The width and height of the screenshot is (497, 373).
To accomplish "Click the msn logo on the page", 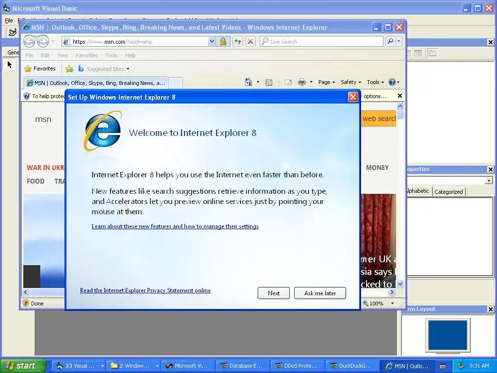I will click(43, 119).
